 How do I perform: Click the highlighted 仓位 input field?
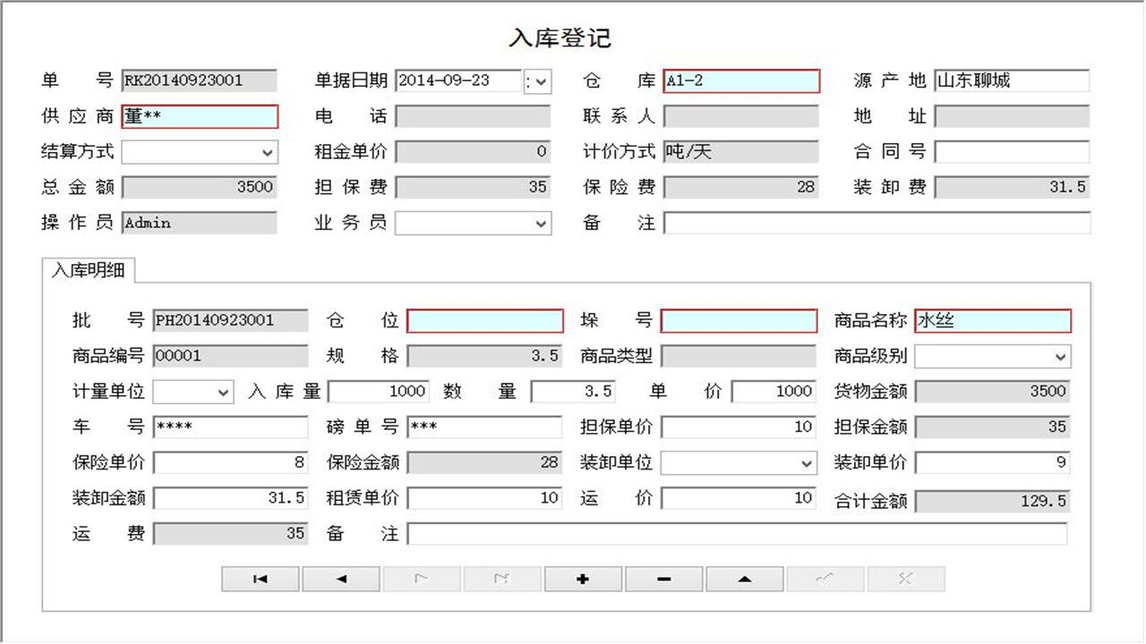[484, 320]
